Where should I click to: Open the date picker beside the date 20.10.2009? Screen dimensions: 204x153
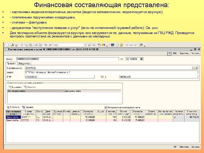[x=142, y=59]
